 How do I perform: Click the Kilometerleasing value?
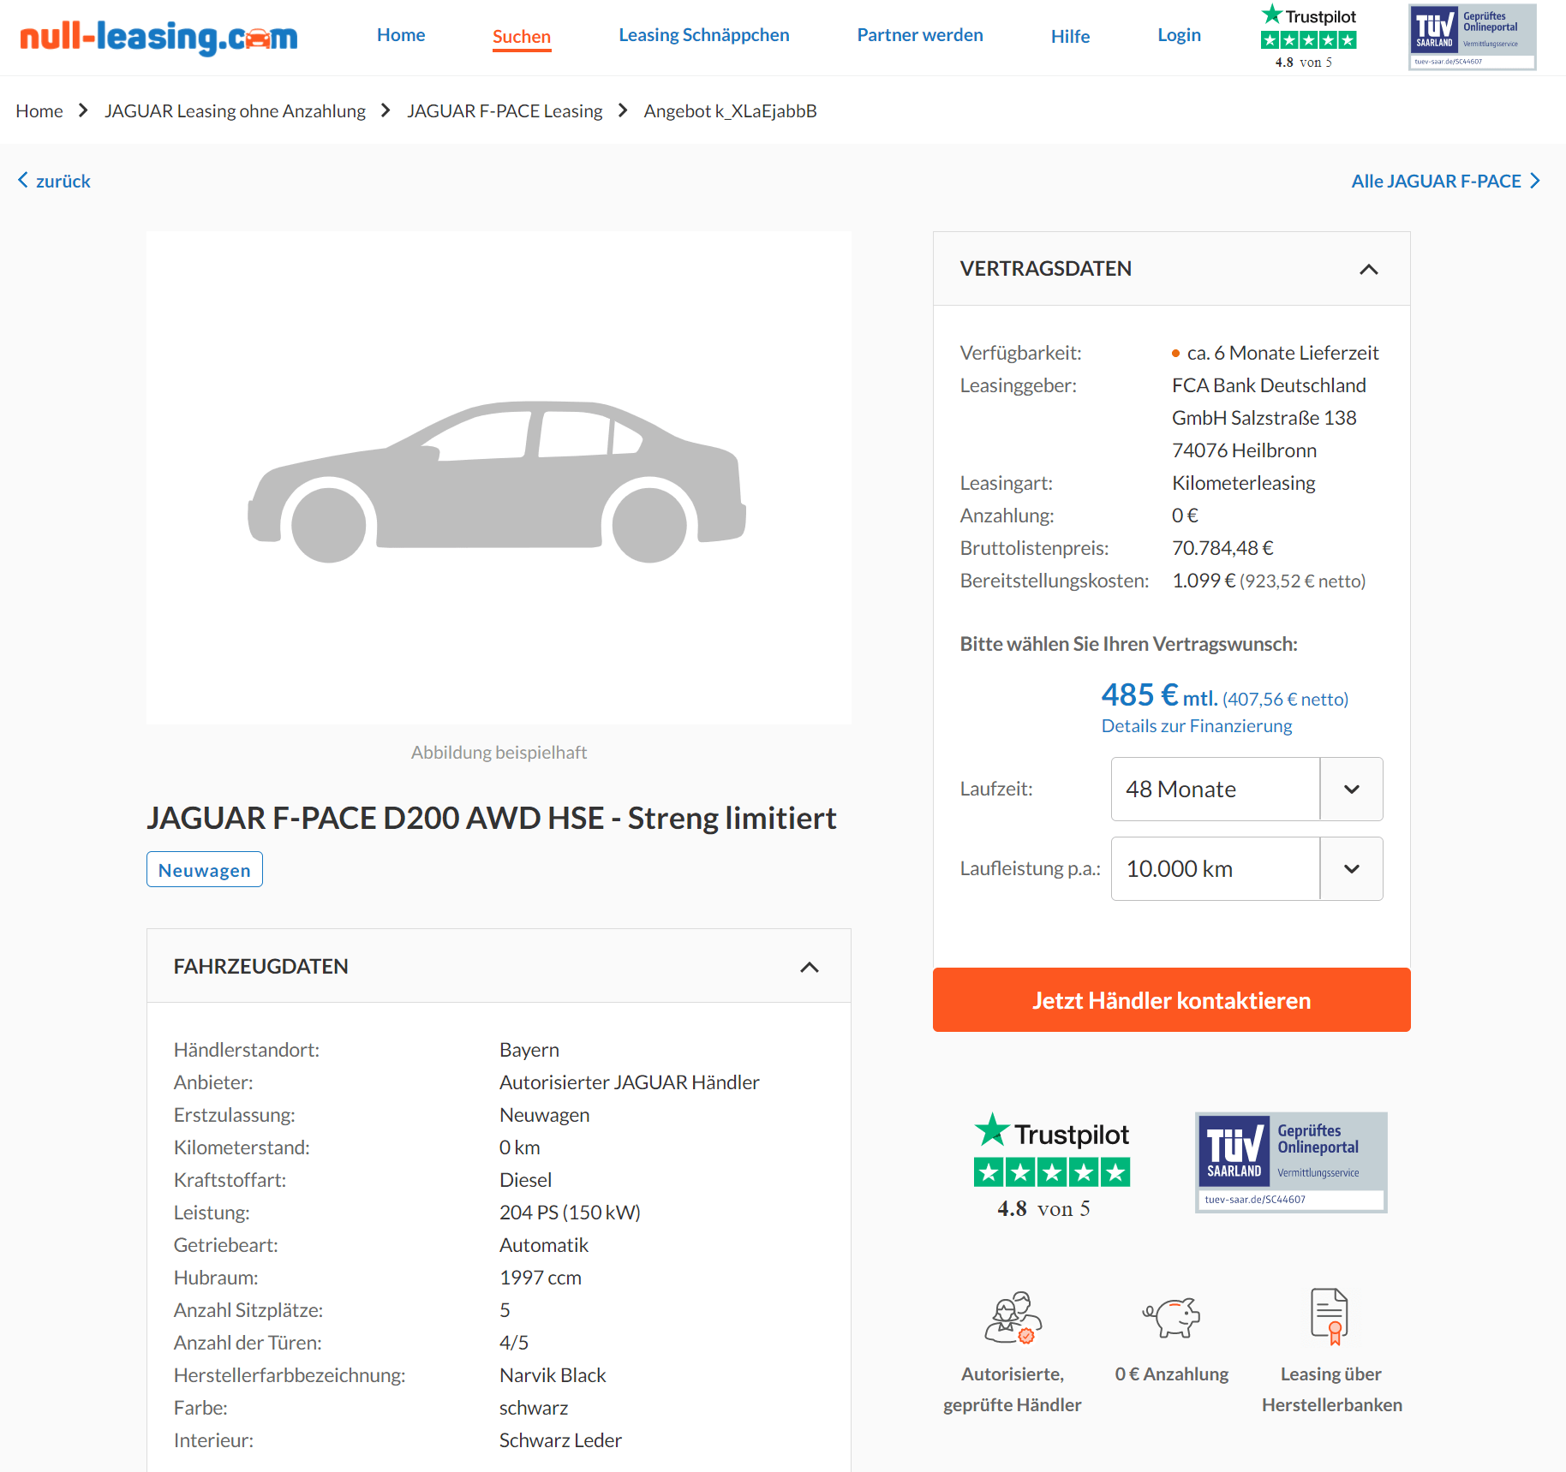(1243, 483)
